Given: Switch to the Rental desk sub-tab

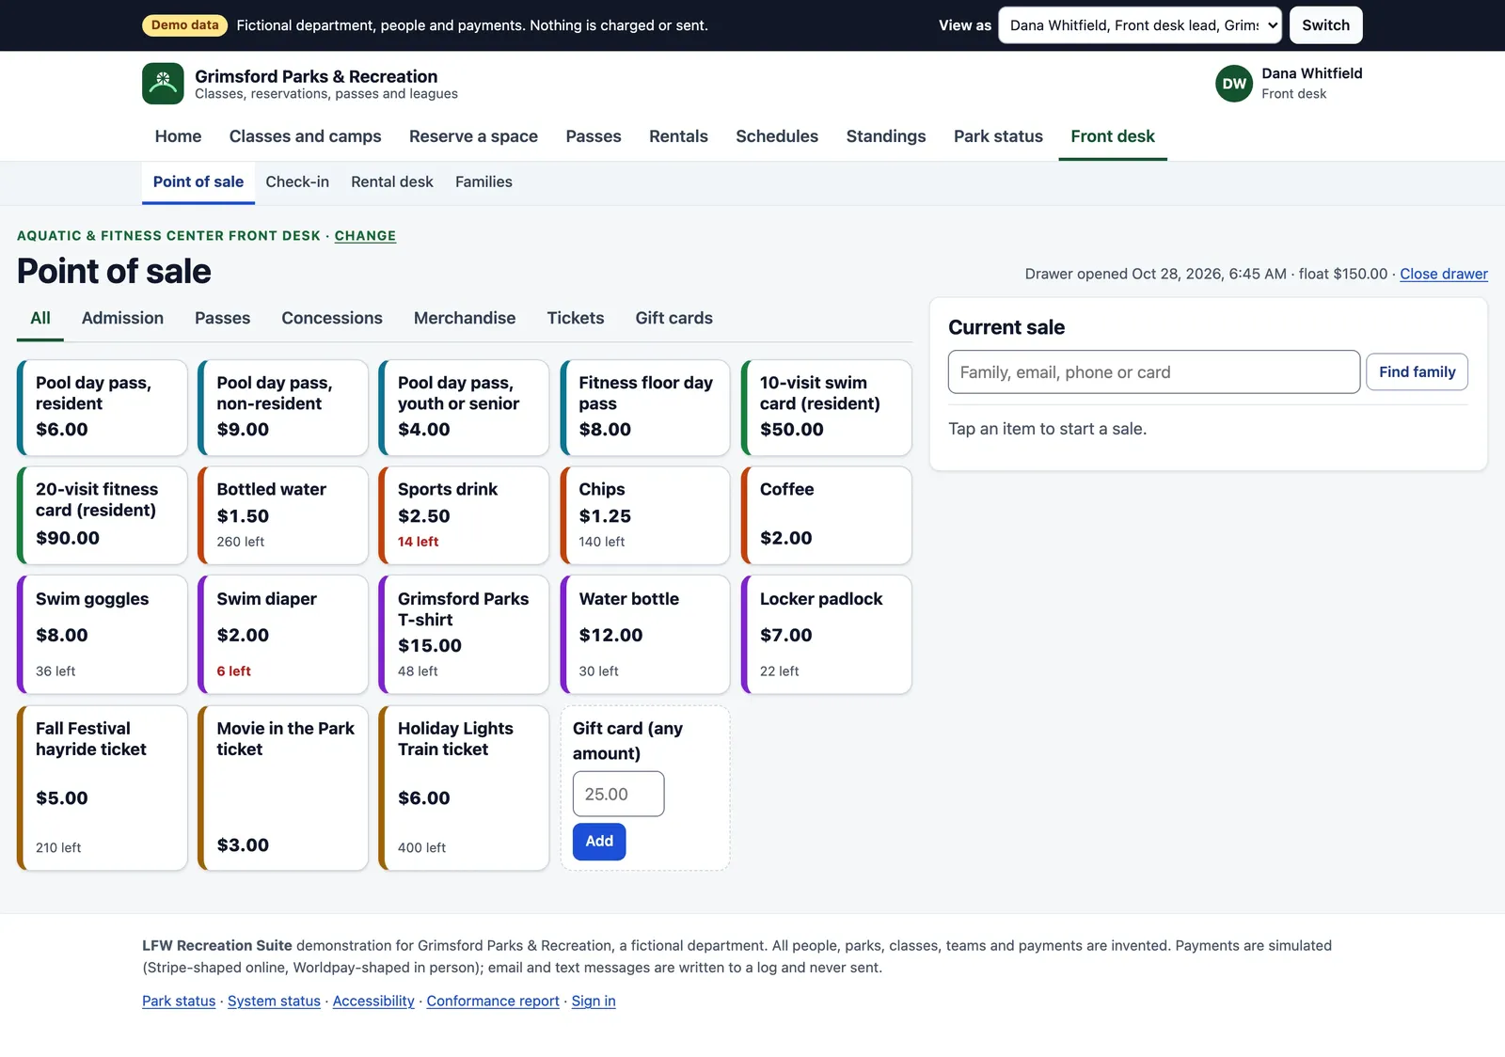Looking at the screenshot, I should (392, 182).
